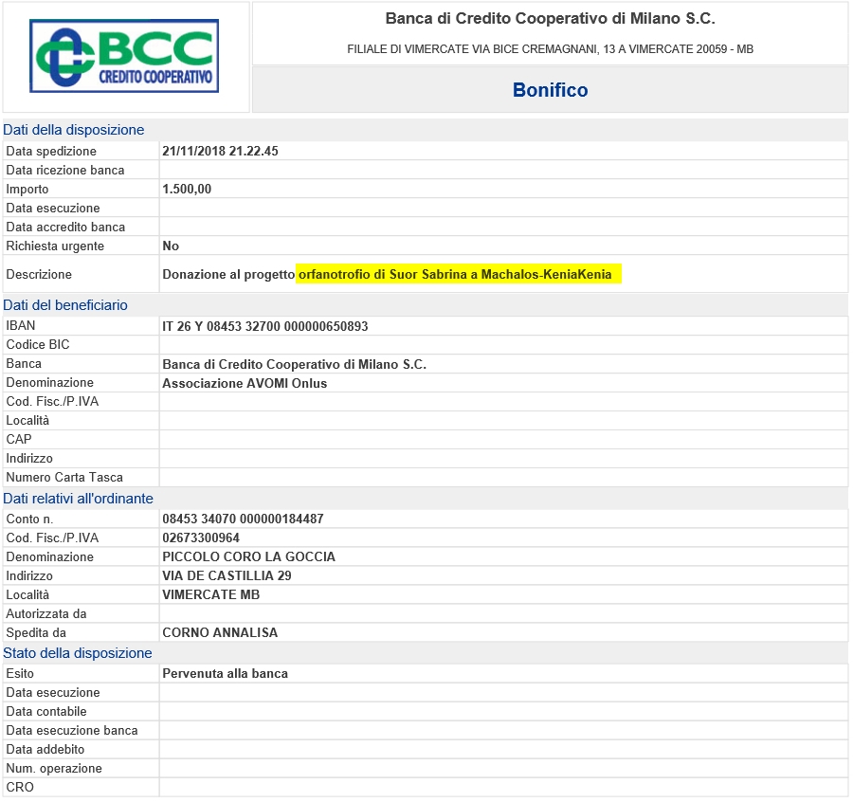
Task: Select the 'Conto n.' label
Action: [x=29, y=519]
